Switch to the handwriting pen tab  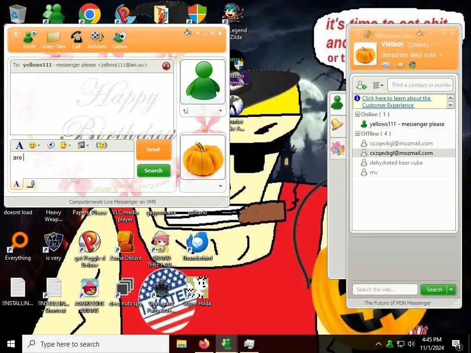31,184
